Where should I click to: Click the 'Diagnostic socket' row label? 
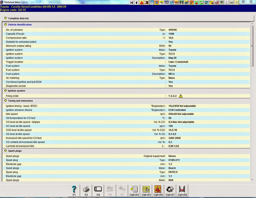(x=16, y=86)
